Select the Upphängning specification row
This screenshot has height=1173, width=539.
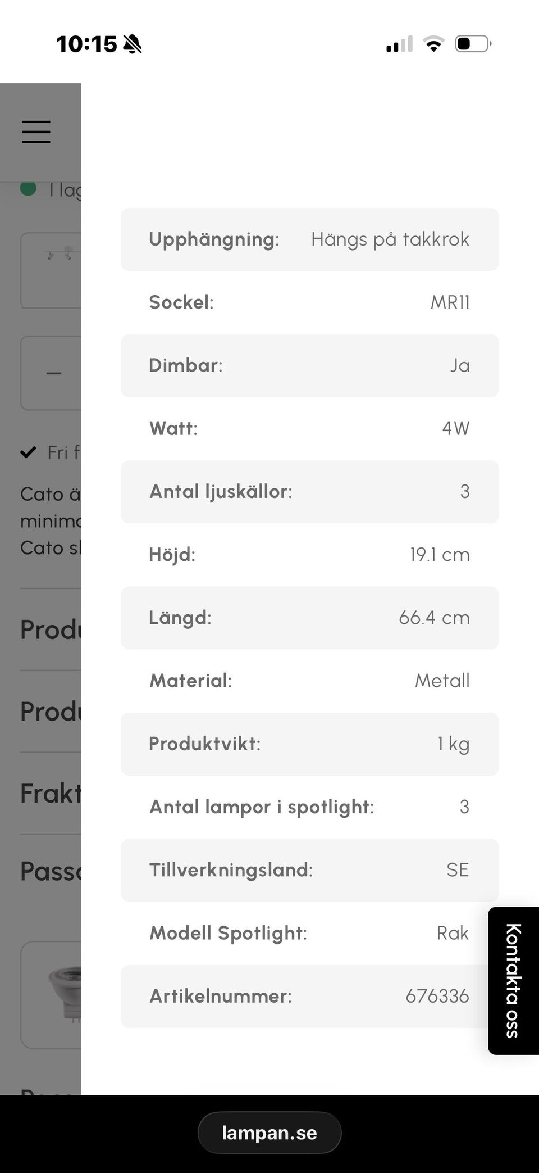(x=309, y=239)
